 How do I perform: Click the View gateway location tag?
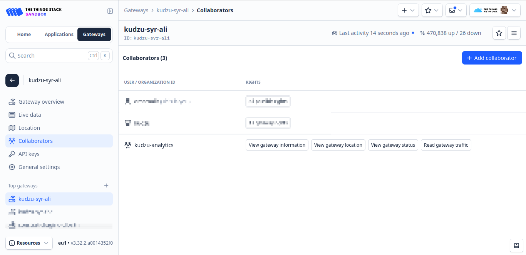tap(338, 145)
